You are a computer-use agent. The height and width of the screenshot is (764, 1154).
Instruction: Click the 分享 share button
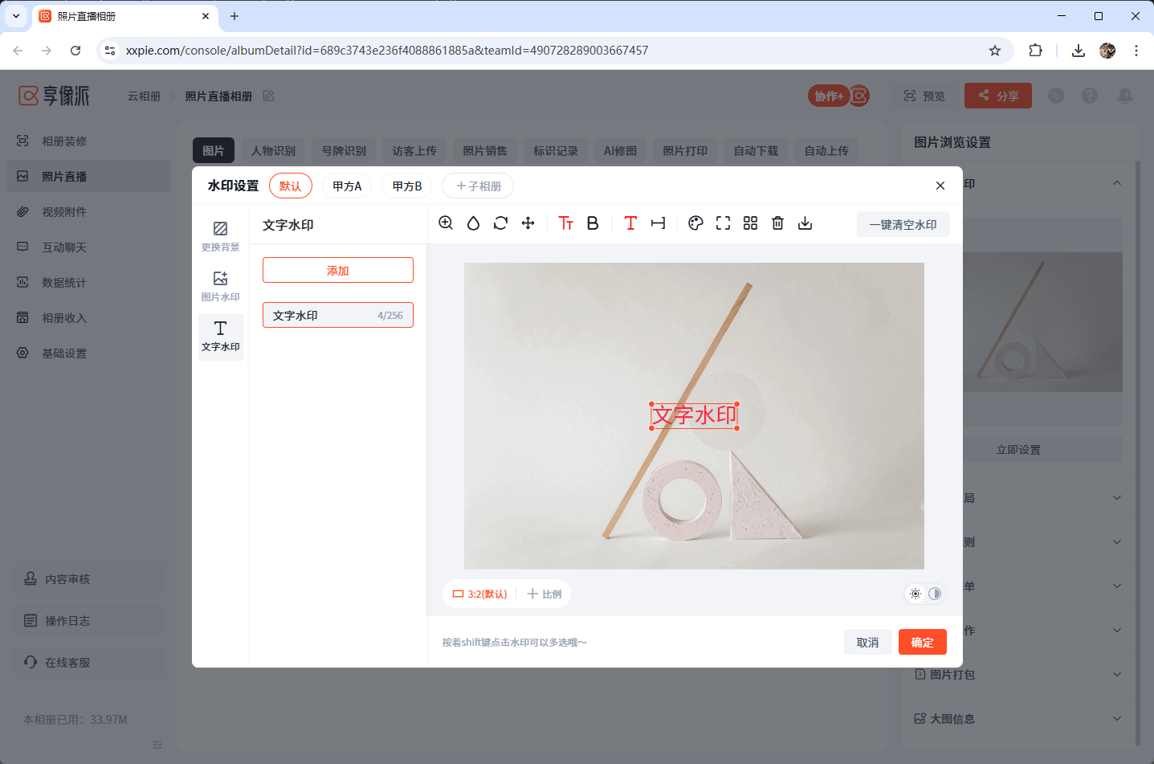tap(998, 96)
